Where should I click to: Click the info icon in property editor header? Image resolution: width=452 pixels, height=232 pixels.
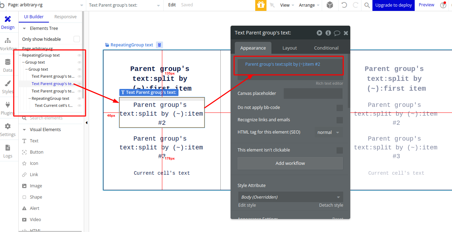click(x=328, y=33)
